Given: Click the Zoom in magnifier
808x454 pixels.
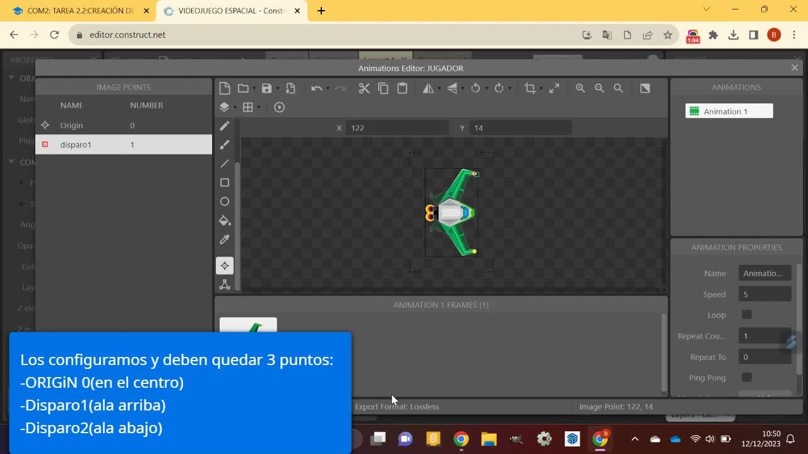Looking at the screenshot, I should tap(580, 88).
